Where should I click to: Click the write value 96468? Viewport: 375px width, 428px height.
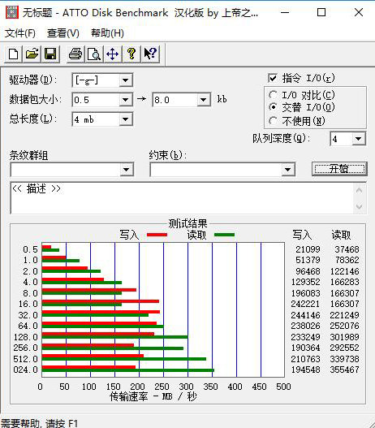click(x=308, y=271)
